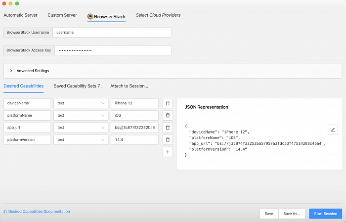Click the BrowserStack logo icon
The width and height of the screenshot is (346, 222).
[x=90, y=16]
